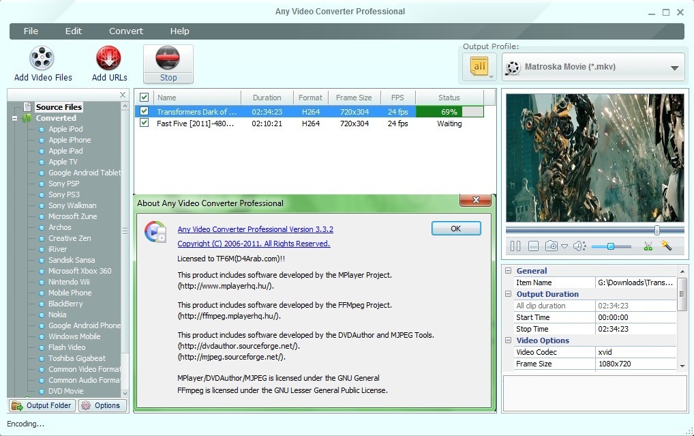The image size is (694, 436).
Task: Open the Copyright 2006-2011 link
Action: [254, 244]
